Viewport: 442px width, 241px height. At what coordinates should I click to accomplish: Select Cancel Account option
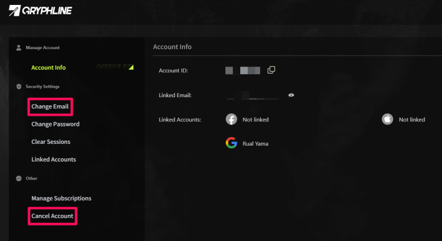52,216
